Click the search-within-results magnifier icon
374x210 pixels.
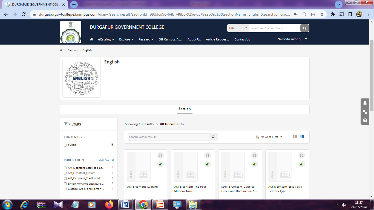(x=213, y=137)
